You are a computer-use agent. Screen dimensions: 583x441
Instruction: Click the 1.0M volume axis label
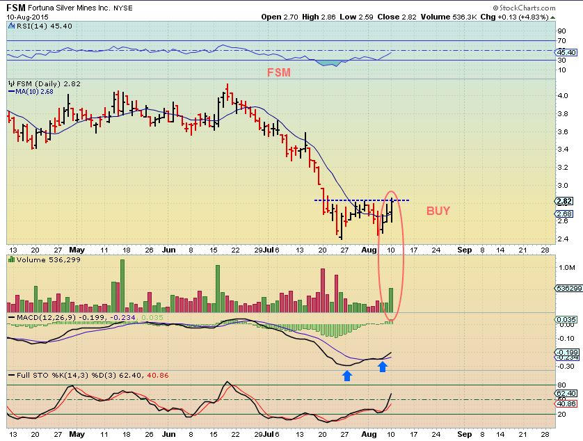point(566,268)
